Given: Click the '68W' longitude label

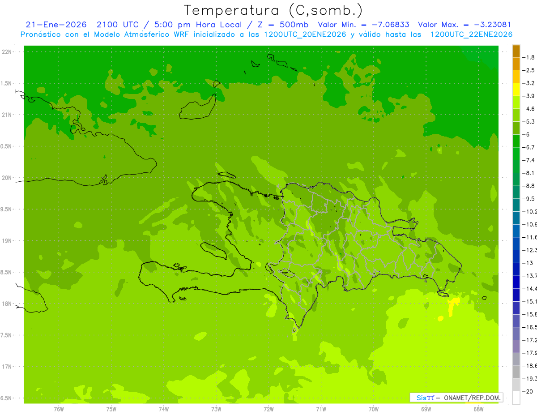Looking at the screenshot, I should tap(478, 409).
